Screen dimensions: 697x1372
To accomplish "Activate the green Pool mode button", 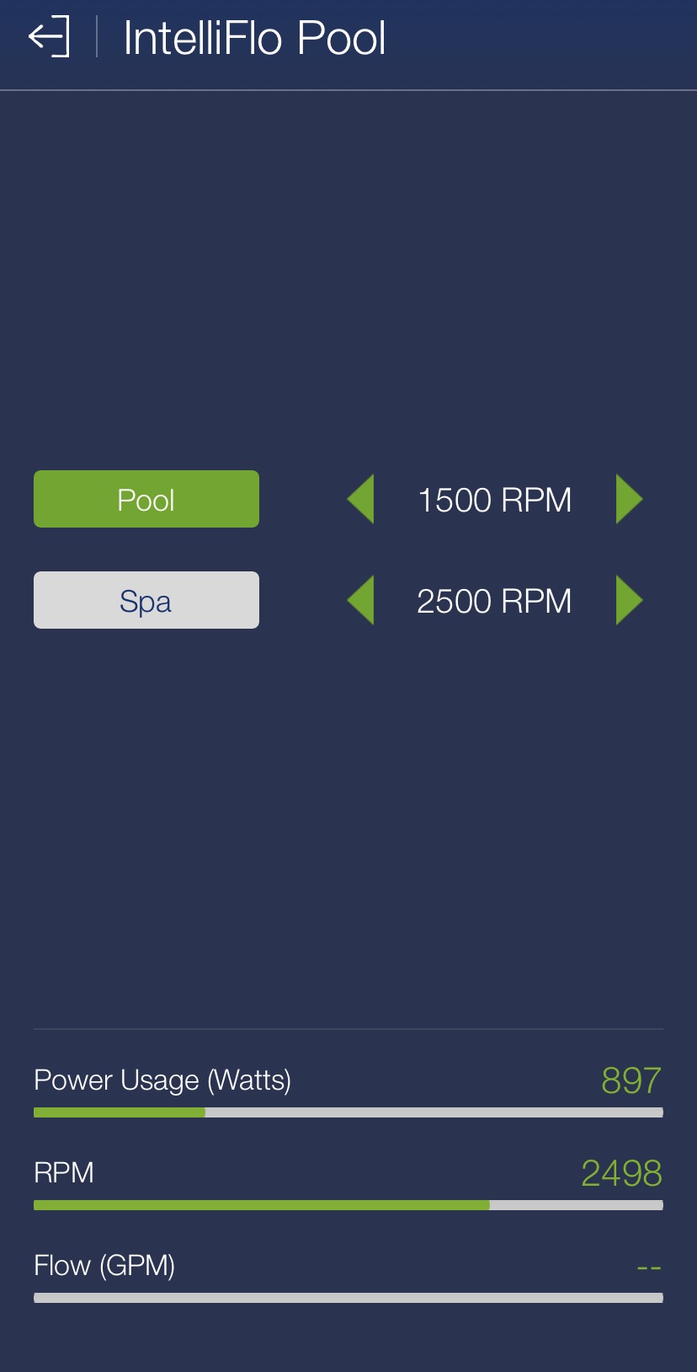I will click(146, 499).
